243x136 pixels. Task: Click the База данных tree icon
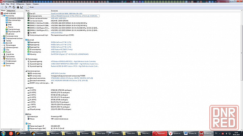point(4,63)
